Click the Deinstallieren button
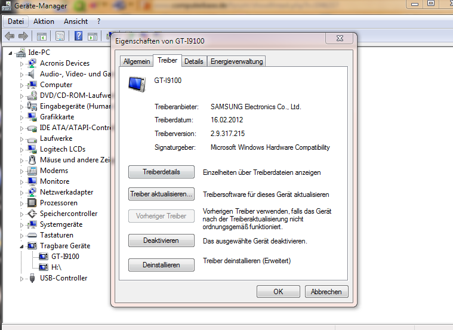The width and height of the screenshot is (453, 330). (161, 265)
